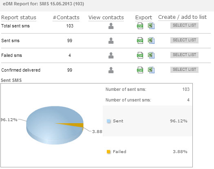Export Total sent sms to Excel
The image size is (214, 169).
151,26
